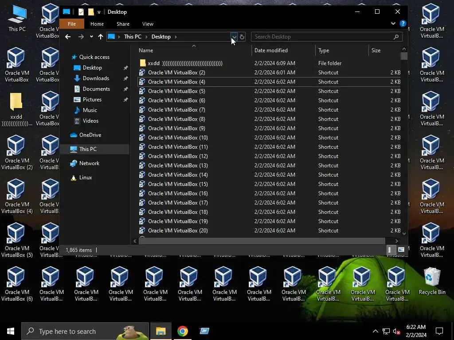Click the muted volume tray icon
Screen dimensions: 454x340
(x=396, y=331)
